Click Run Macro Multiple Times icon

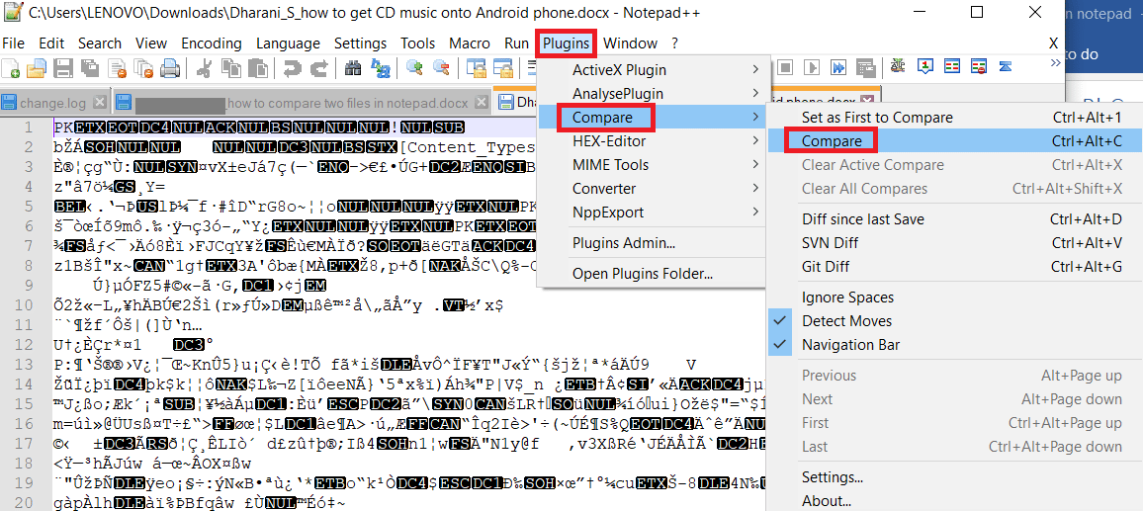coord(838,67)
